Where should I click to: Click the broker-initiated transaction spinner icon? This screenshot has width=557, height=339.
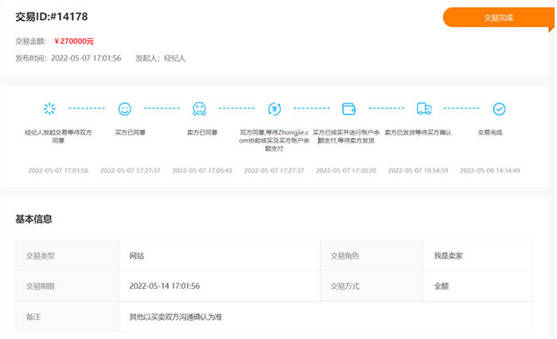point(50,108)
